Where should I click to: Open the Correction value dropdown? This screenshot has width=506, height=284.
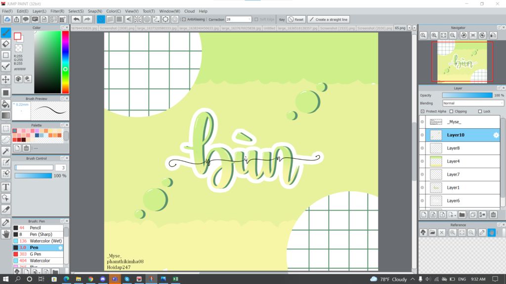(x=239, y=19)
